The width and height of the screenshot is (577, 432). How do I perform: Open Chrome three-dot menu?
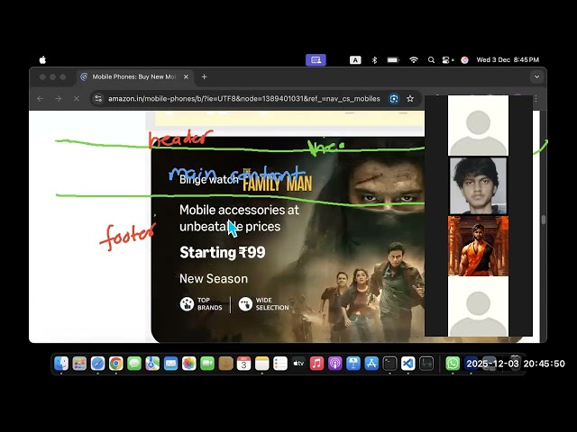pyautogui.click(x=536, y=98)
